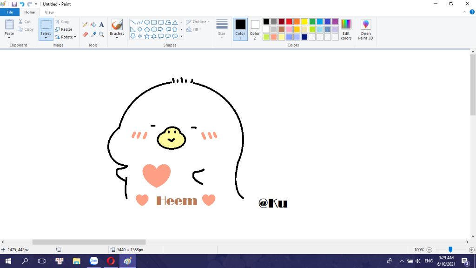This screenshot has height=268, width=476.
Task: Choose the Oval callout shape
Action: tap(168, 36)
